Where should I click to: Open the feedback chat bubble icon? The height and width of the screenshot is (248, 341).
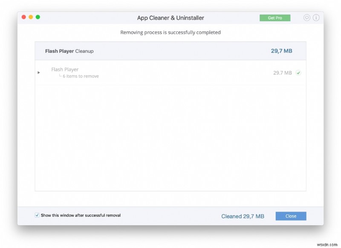point(306,17)
